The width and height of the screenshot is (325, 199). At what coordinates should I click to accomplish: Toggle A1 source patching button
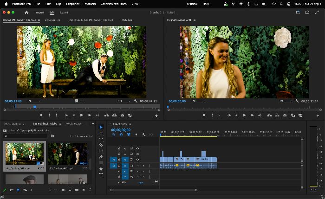[x=113, y=166]
